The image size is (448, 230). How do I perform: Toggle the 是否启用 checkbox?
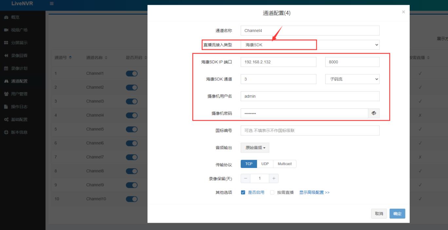tap(243, 192)
